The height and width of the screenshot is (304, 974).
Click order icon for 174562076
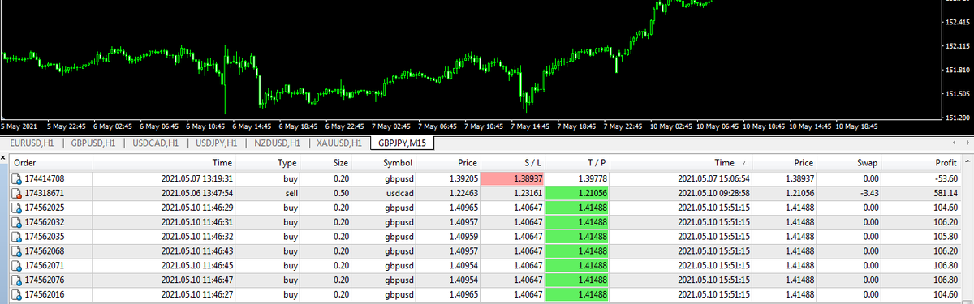(x=17, y=280)
